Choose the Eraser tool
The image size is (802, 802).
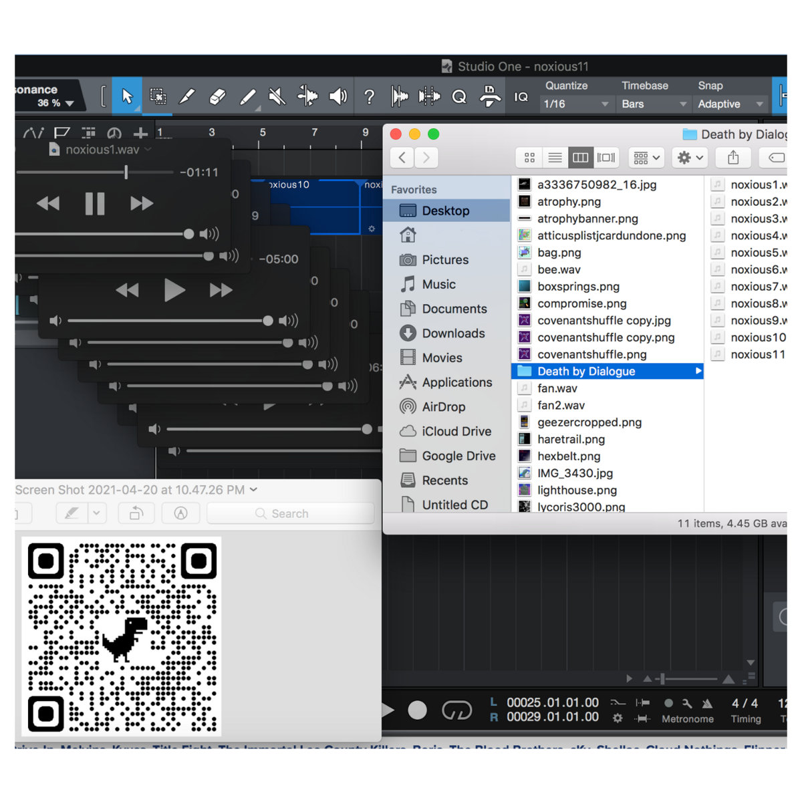(x=217, y=97)
